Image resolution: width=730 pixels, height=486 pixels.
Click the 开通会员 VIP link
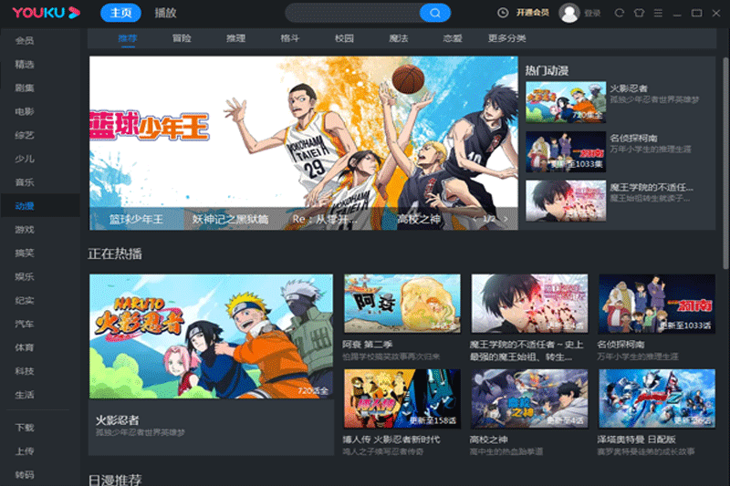(x=533, y=13)
